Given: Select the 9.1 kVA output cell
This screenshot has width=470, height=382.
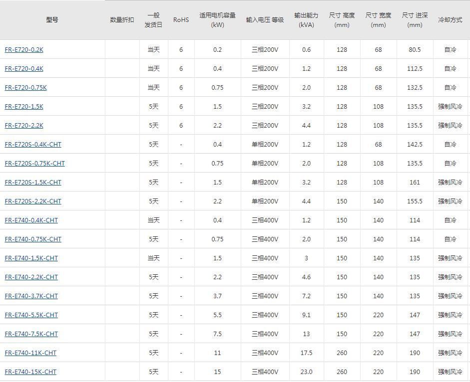Looking at the screenshot, I should tap(306, 315).
